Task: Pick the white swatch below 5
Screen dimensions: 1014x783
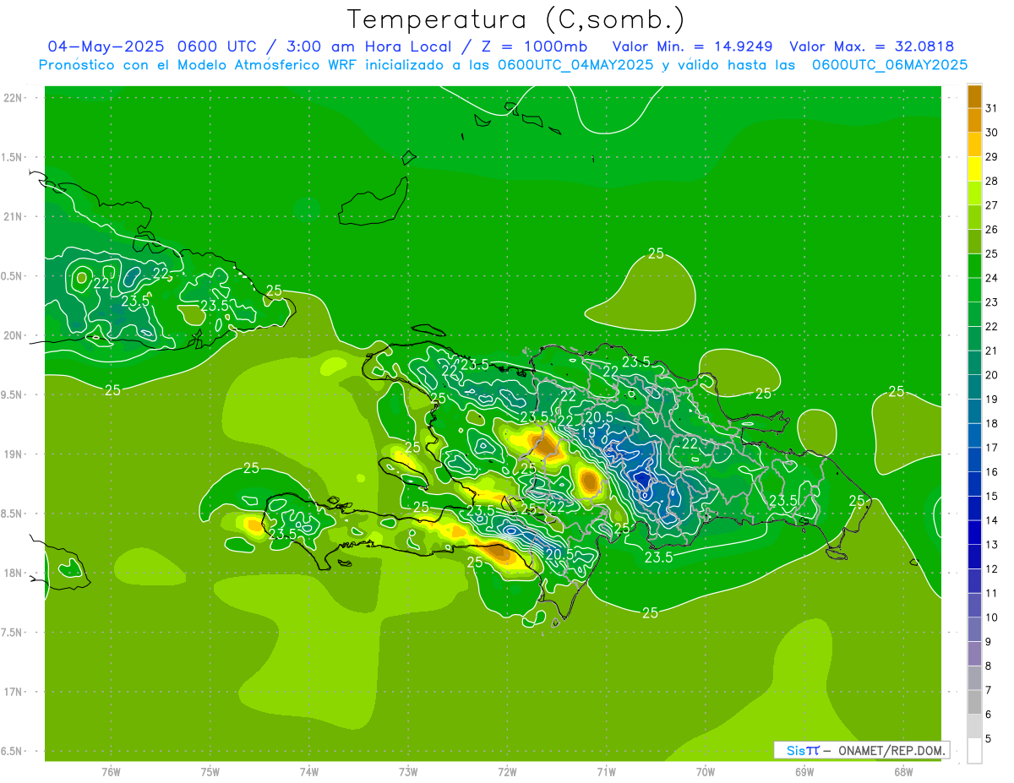Action: tap(974, 751)
